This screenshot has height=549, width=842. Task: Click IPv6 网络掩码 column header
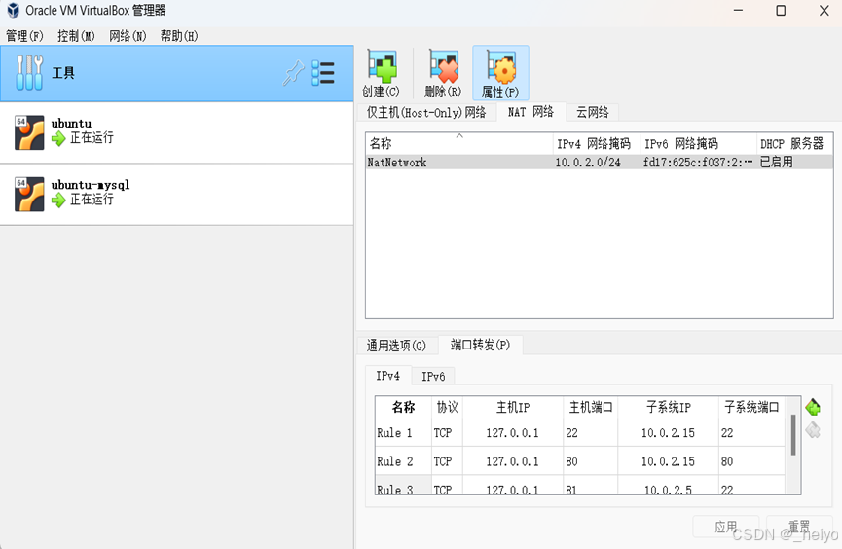(699, 143)
